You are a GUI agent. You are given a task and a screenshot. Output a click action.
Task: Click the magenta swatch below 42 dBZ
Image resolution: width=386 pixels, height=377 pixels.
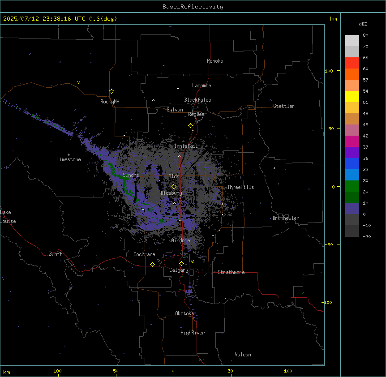[x=352, y=141]
